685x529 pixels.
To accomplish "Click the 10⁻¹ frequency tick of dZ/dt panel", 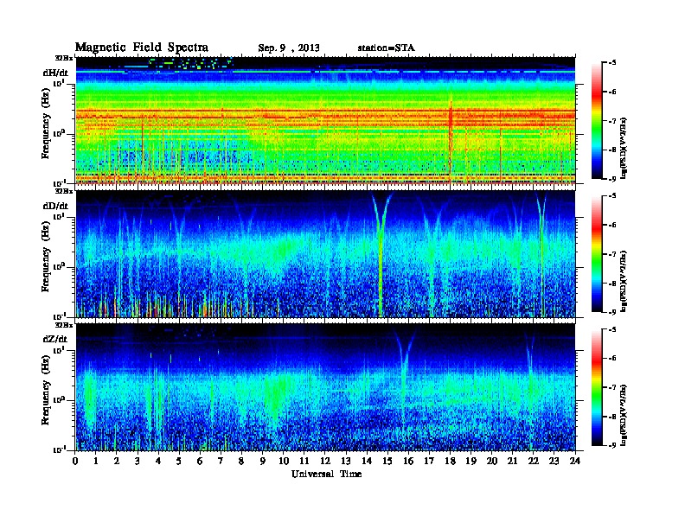I will (x=58, y=449).
